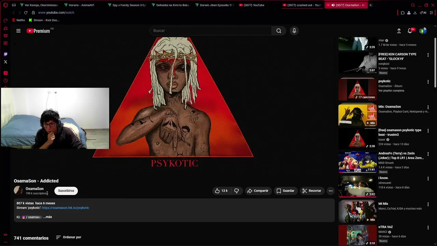Open options for osamason psykotic type beat
This screenshot has width=437, height=246.
428,131
